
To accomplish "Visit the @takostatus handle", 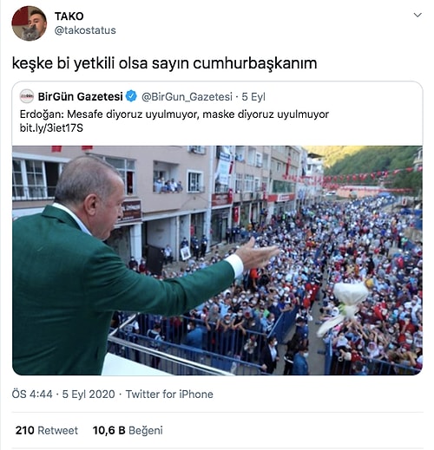I will coord(85,30).
